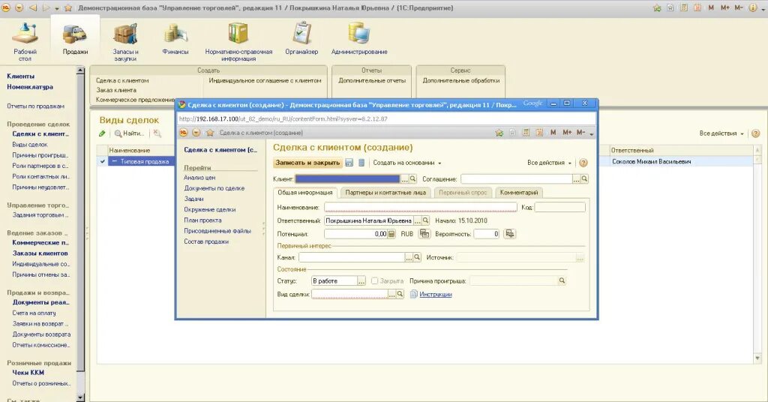Open calendar icon in main window title bar
This screenshot has height=402, width=768.
[x=697, y=7]
